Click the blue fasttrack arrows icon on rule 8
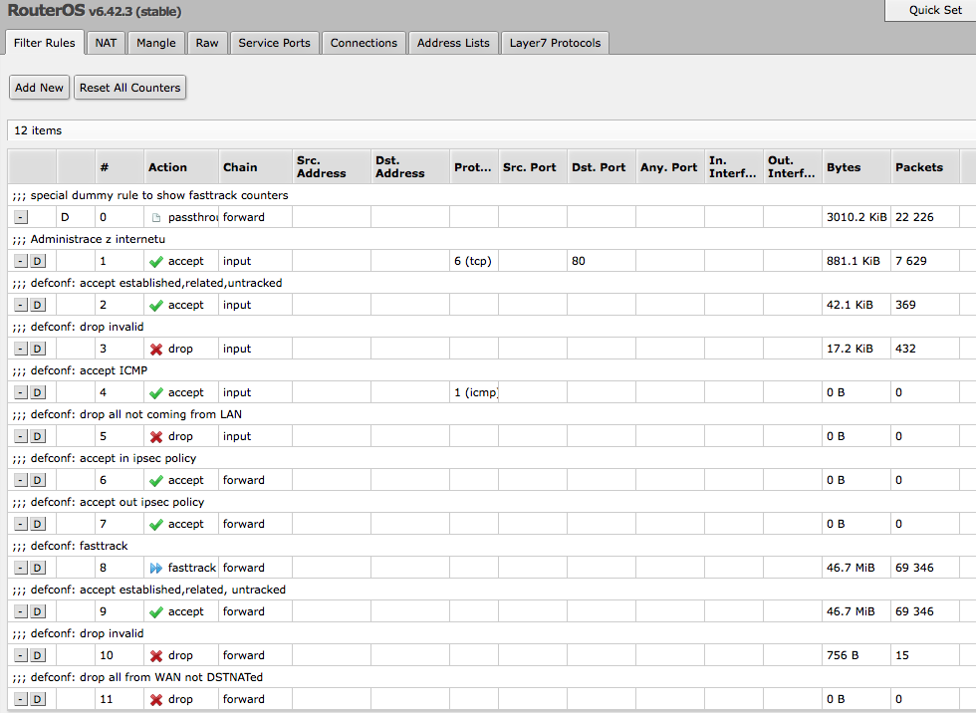Screen dimensions: 976x713 click(156, 568)
